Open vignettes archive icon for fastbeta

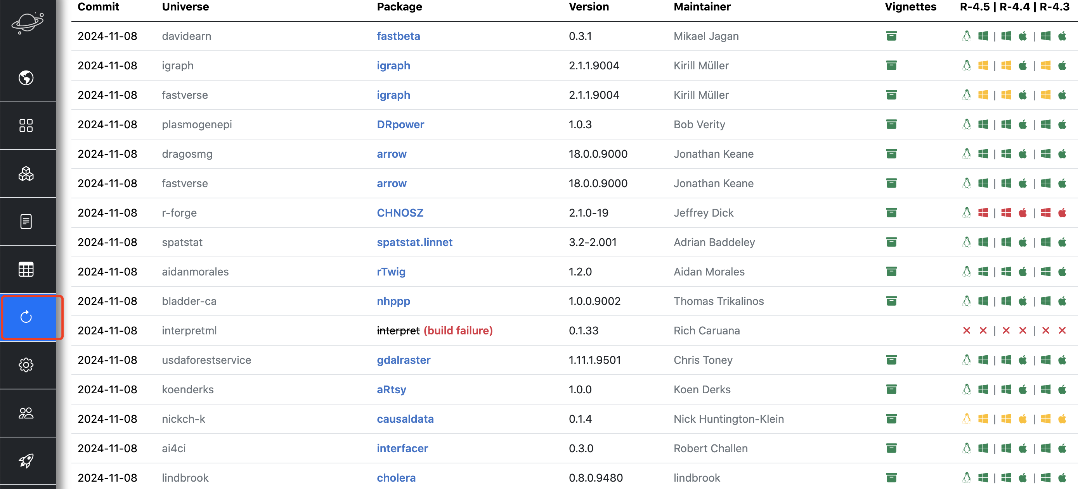[x=891, y=36]
